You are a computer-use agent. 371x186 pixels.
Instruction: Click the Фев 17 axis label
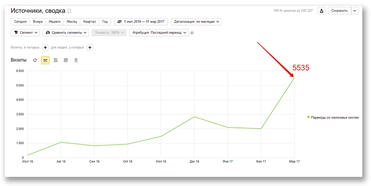261,162
